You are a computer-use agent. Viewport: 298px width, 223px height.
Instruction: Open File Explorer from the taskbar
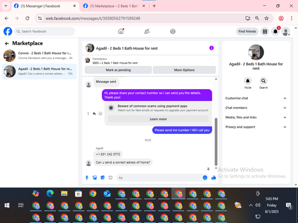click(64, 193)
